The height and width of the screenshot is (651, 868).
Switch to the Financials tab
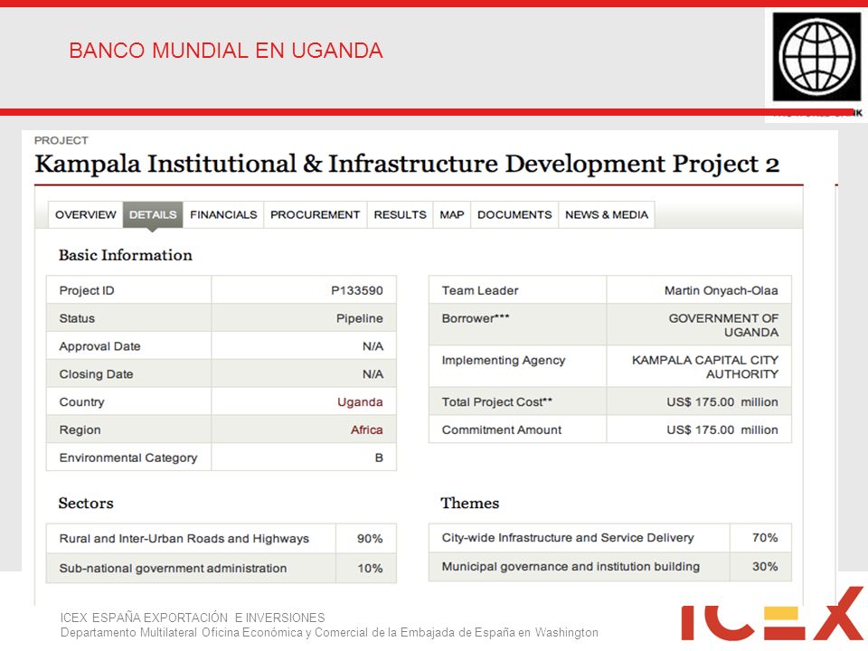(223, 215)
